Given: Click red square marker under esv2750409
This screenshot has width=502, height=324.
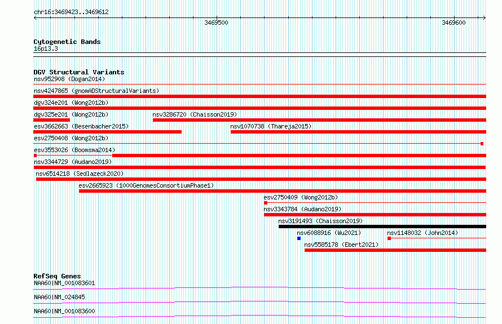Looking at the screenshot, I should point(266,203).
